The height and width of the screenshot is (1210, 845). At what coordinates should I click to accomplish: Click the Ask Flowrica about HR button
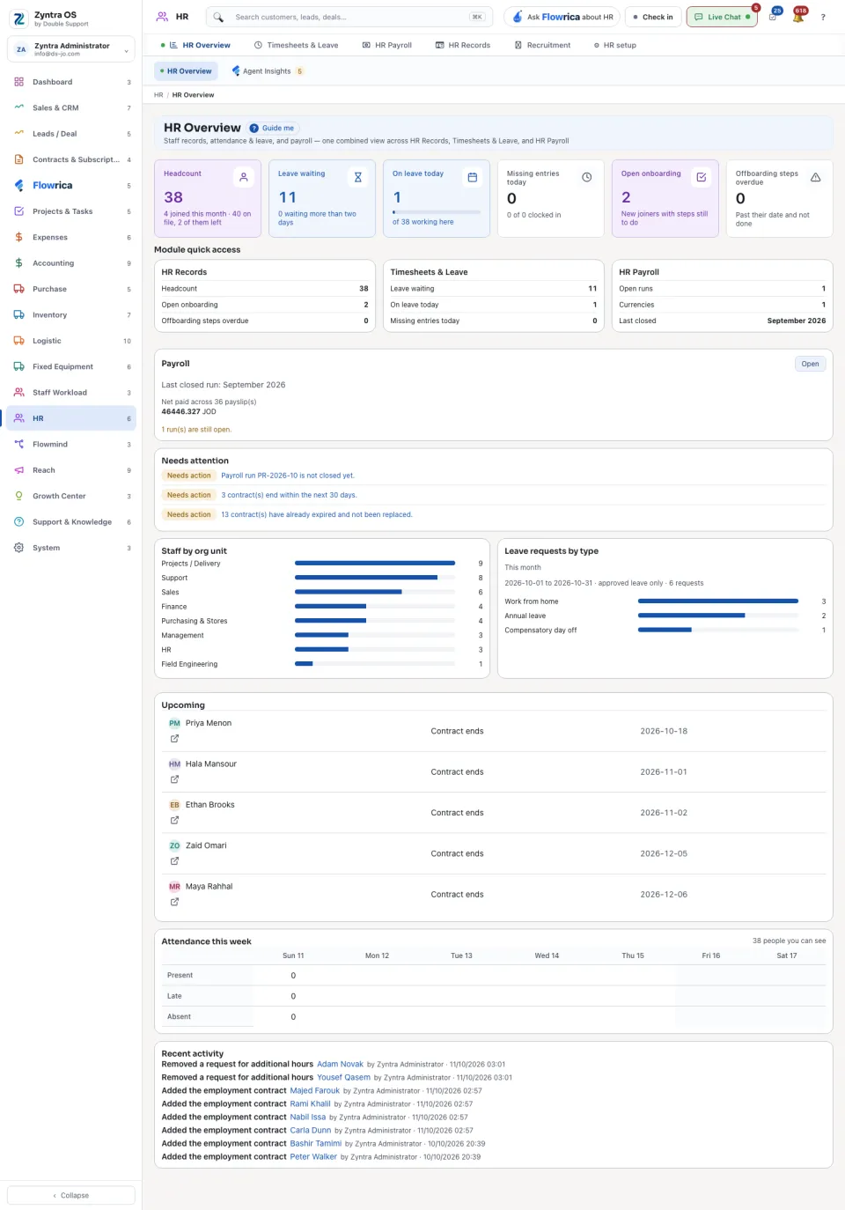562,17
